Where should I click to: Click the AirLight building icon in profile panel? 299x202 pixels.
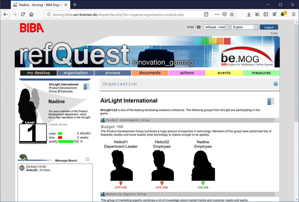87,86
